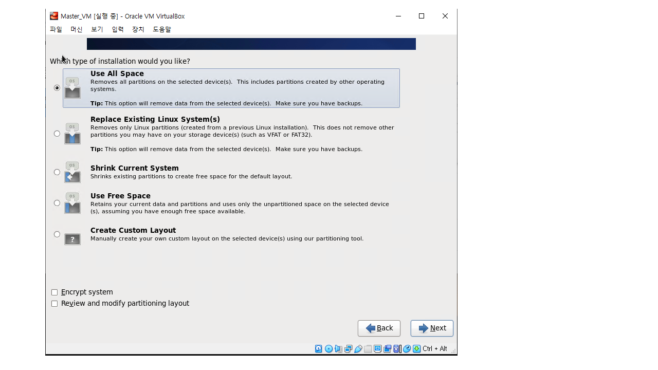Open the 머신 menu
Viewport: 658px width, 370px height.
(77, 29)
